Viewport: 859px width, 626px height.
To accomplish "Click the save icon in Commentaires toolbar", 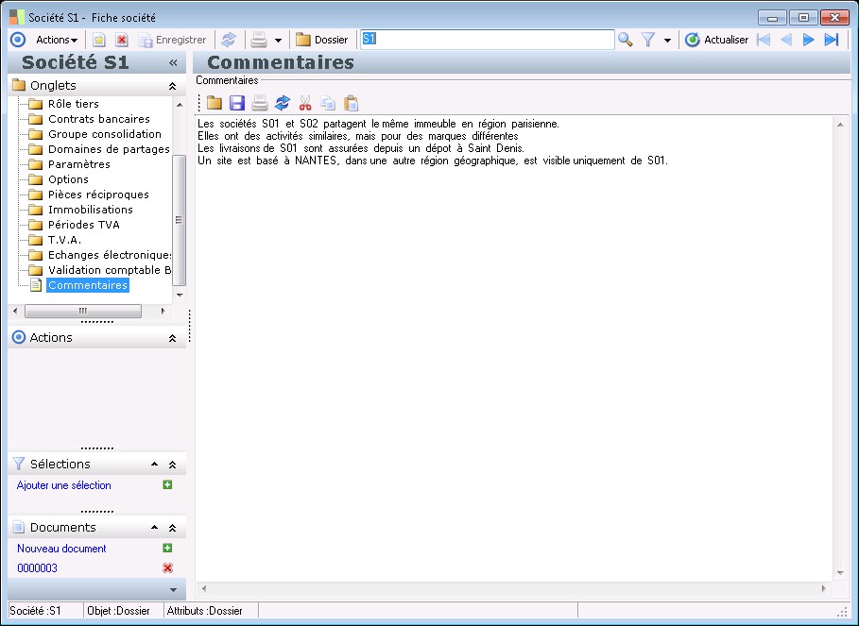I will click(236, 103).
